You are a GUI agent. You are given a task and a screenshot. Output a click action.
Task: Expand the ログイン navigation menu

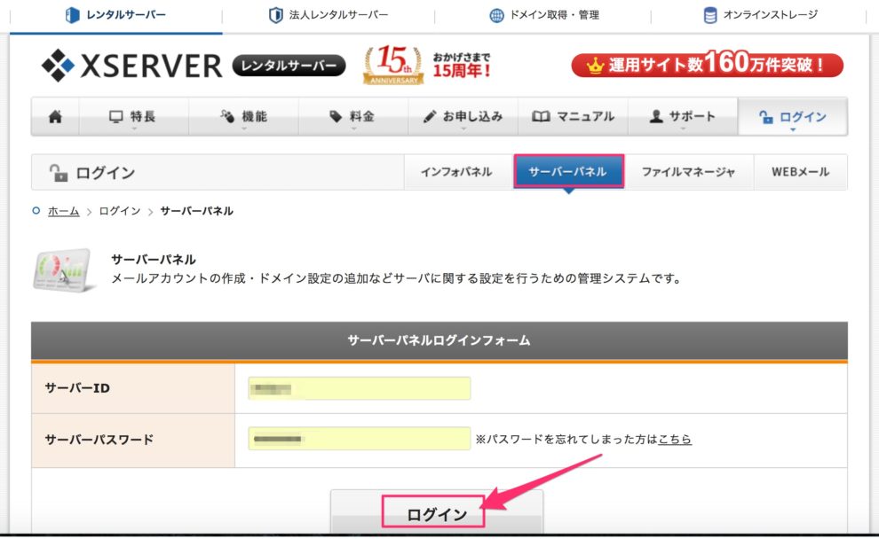coord(793,116)
